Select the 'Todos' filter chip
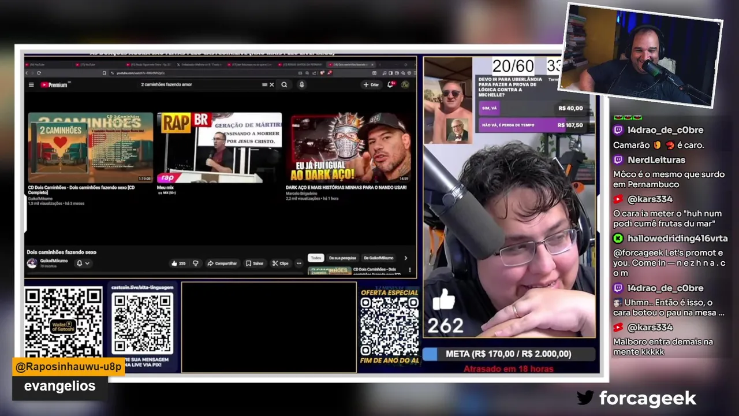This screenshot has height=416, width=739. tap(315, 258)
